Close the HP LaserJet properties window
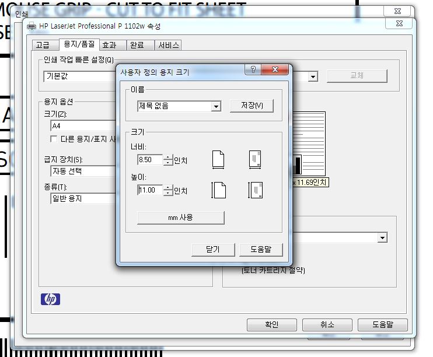This screenshot has width=433, height=357. click(x=399, y=23)
